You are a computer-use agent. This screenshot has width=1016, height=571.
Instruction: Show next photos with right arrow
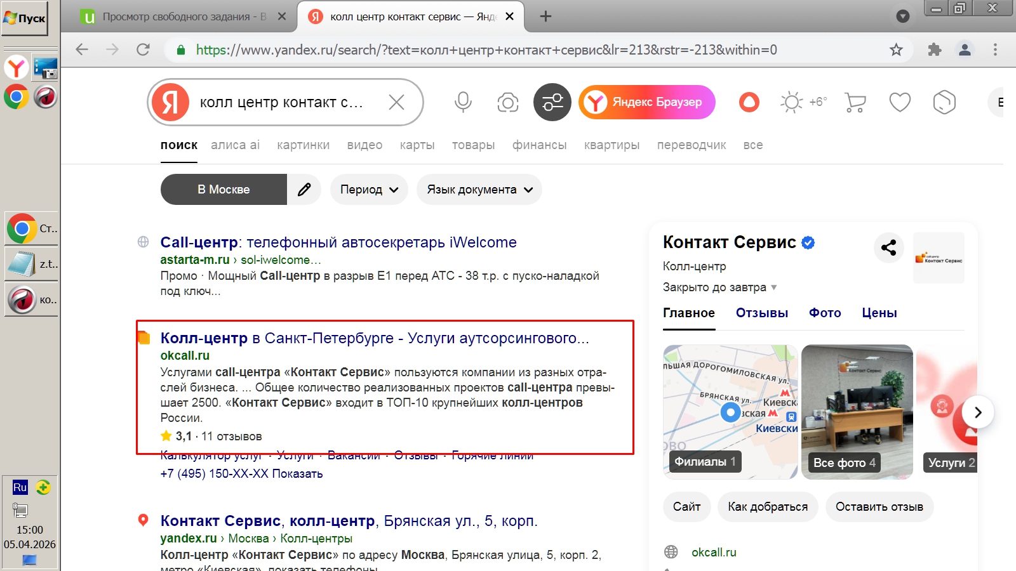point(978,412)
